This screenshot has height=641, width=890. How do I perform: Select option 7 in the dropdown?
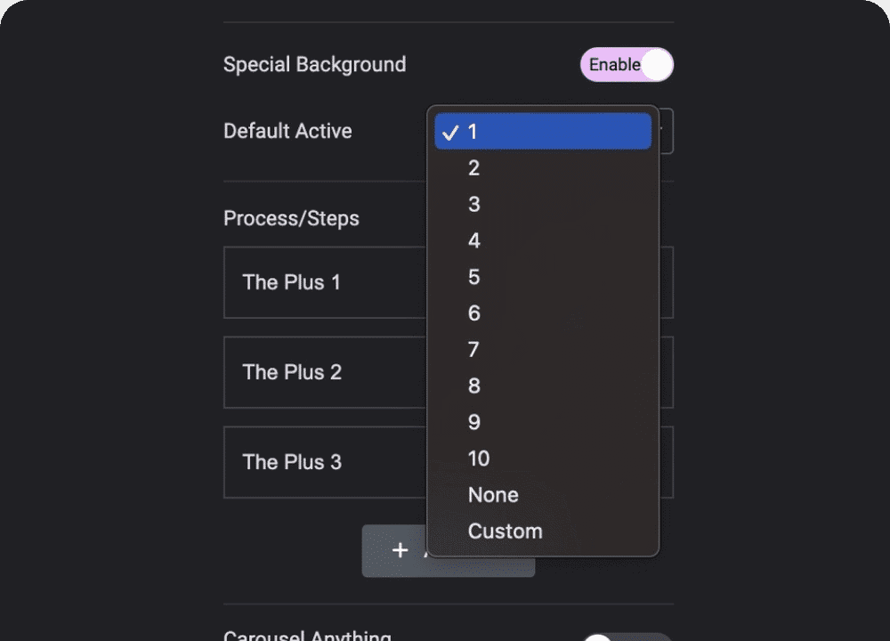pos(474,350)
